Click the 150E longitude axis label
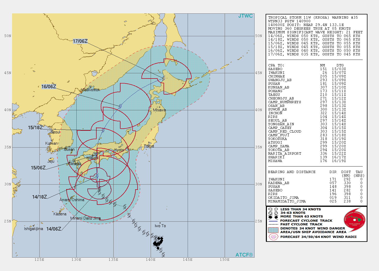This screenshot has height=271, width=379. 225,260
